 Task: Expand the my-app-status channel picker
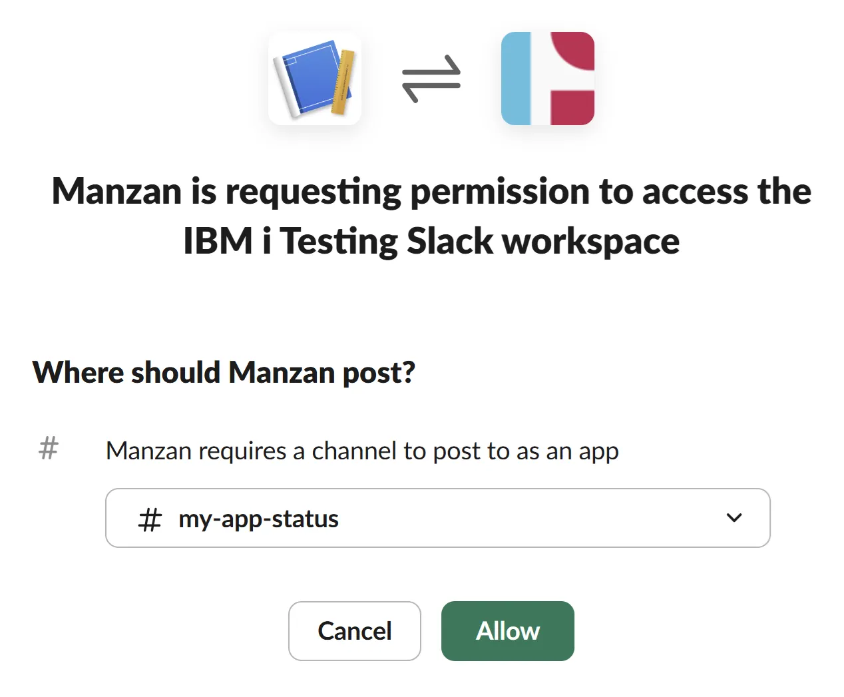click(x=437, y=519)
